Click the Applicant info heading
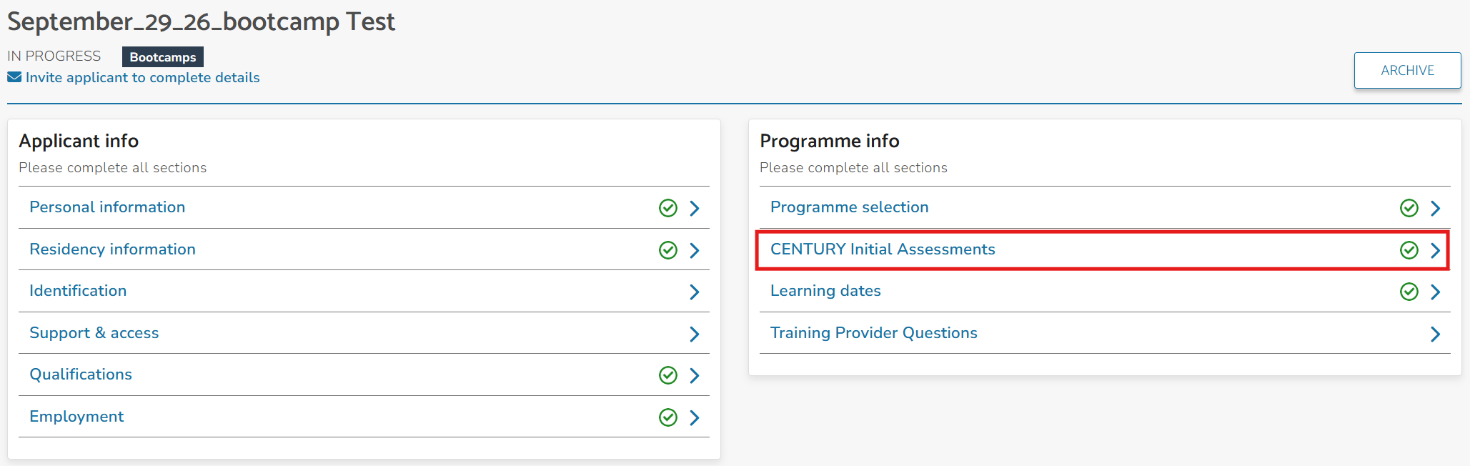1470x466 pixels. (x=79, y=141)
